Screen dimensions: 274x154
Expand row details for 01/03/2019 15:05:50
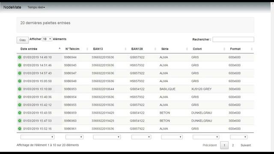tap(20, 81)
